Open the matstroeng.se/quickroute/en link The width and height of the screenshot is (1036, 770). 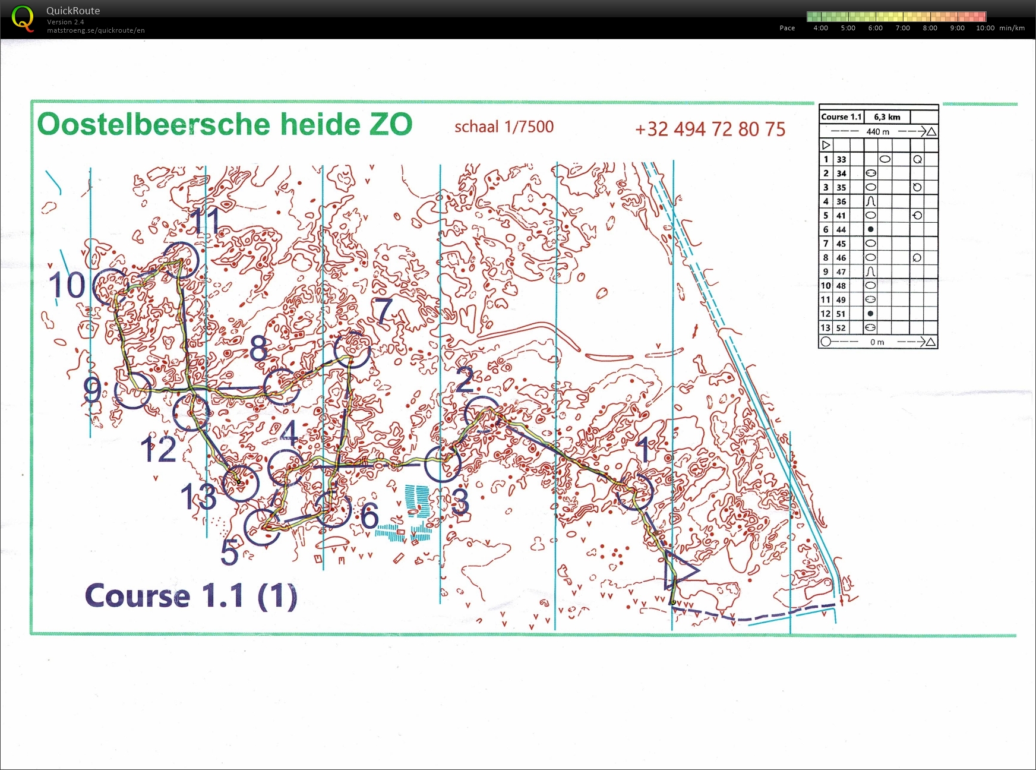tap(96, 30)
